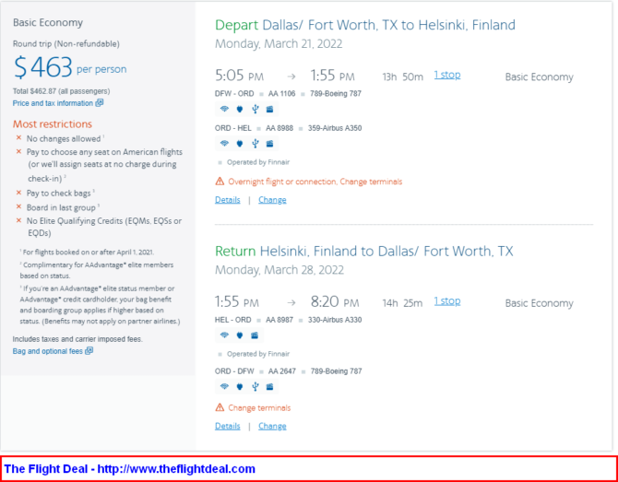
Task: Click the power outlet icon under AA 2647
Action: [x=240, y=387]
